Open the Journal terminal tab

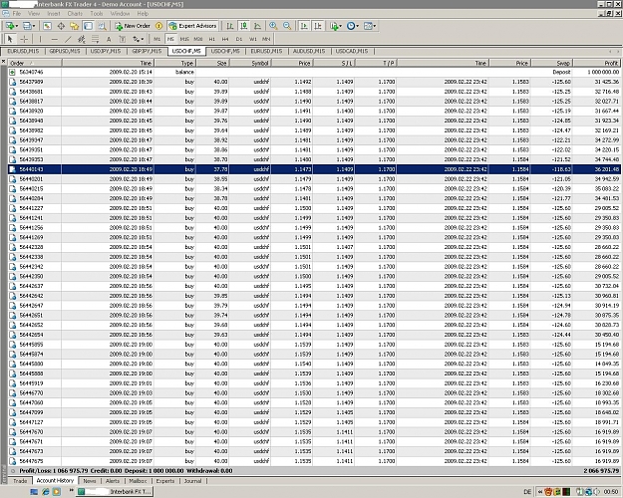[192, 481]
